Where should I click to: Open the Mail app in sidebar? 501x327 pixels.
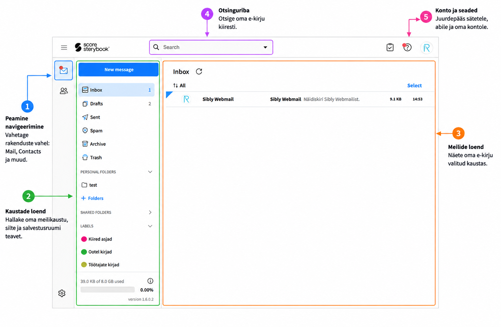(64, 70)
